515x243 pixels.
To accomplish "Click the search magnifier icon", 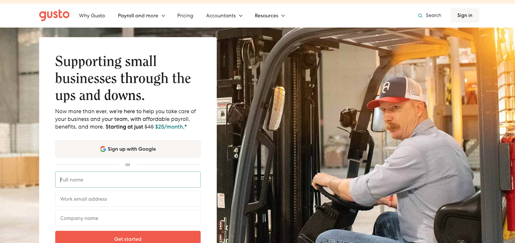I will (x=420, y=16).
